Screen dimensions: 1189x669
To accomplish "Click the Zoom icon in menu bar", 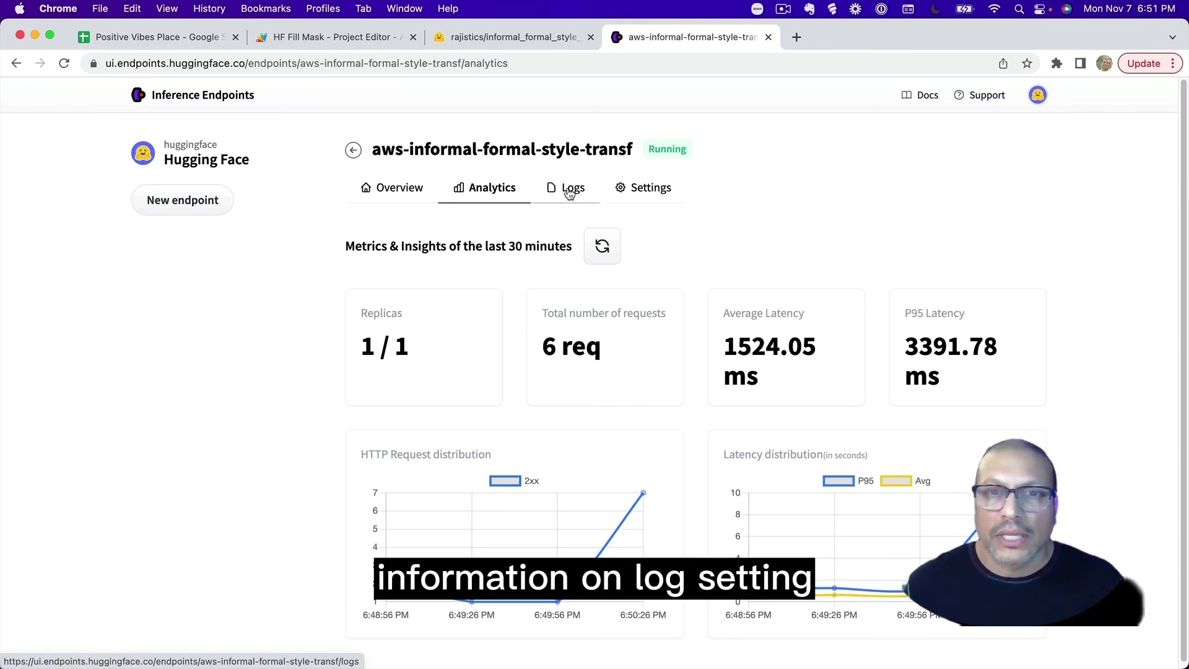I will click(x=757, y=9).
